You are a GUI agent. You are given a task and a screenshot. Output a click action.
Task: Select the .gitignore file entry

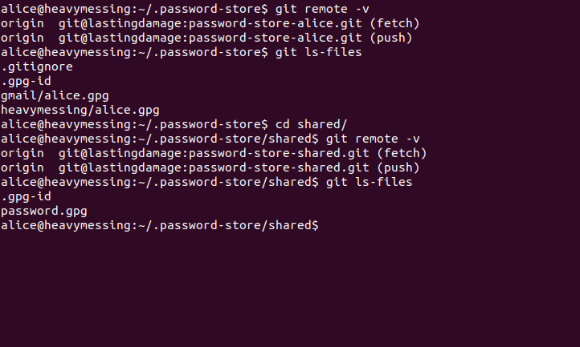[37, 67]
